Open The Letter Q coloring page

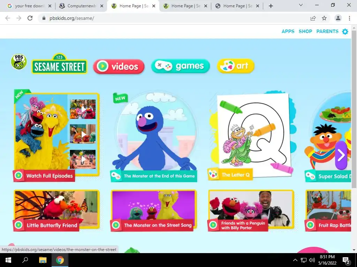235,175
